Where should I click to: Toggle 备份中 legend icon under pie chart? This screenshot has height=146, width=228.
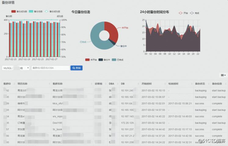click(101, 60)
